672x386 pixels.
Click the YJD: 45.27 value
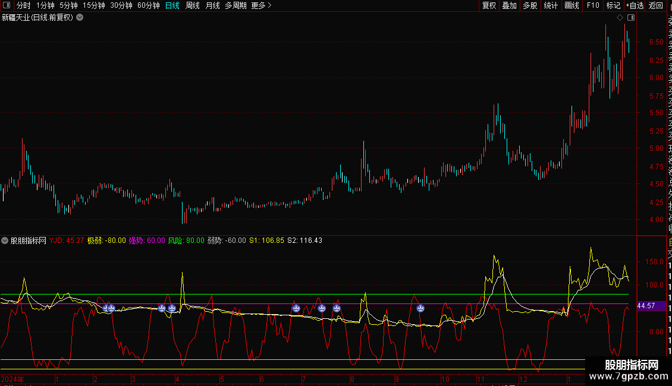pos(67,241)
